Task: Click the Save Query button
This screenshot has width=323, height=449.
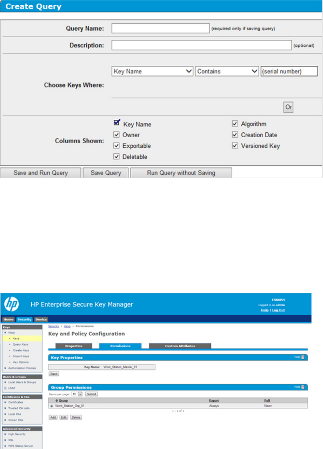Action: coord(106,173)
